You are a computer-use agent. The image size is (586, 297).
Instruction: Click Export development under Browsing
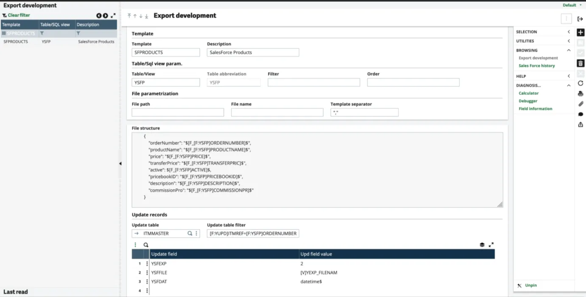pos(538,58)
